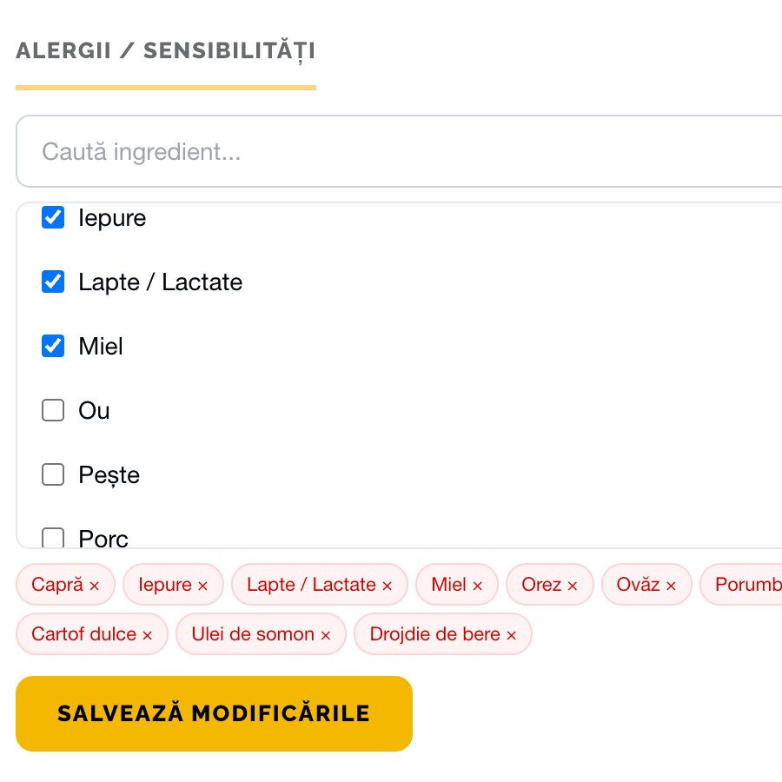Viewport: 782px width, 782px height.
Task: Enable the Pește checkbox
Action: 54,474
